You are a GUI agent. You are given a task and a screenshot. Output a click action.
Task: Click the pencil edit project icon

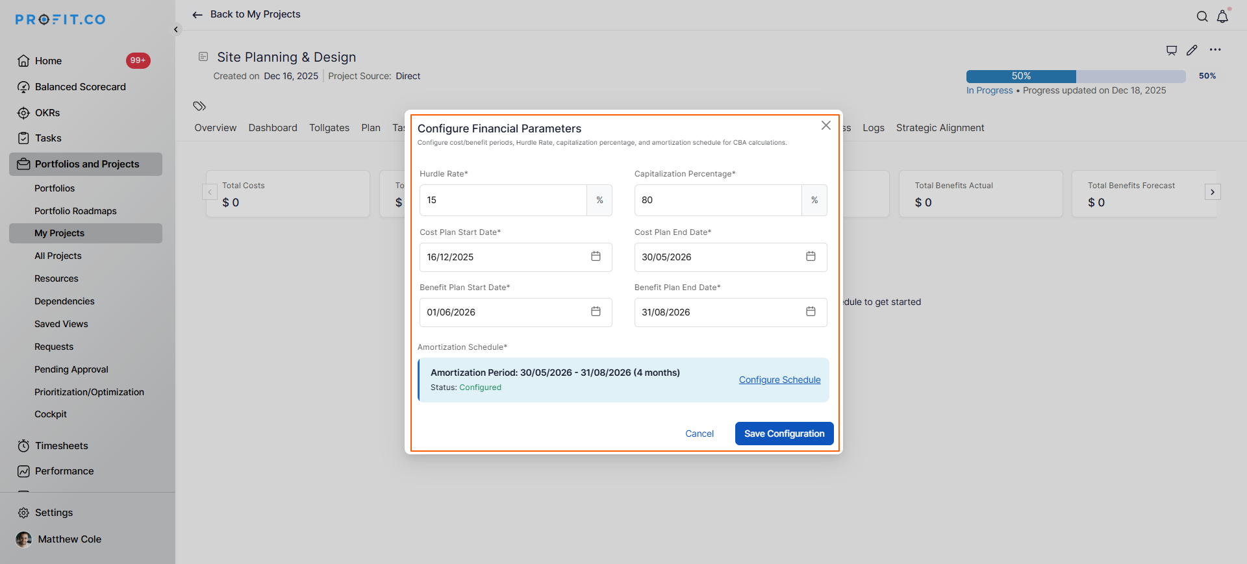click(1192, 50)
